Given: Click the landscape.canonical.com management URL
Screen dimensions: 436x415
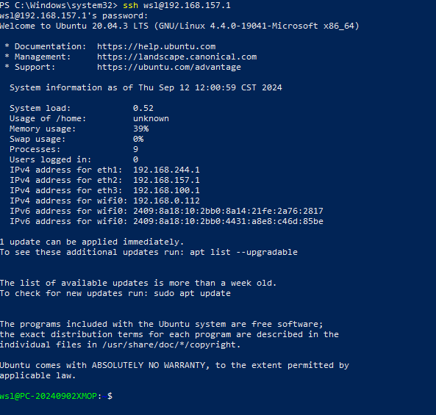Looking at the screenshot, I should (x=177, y=57).
